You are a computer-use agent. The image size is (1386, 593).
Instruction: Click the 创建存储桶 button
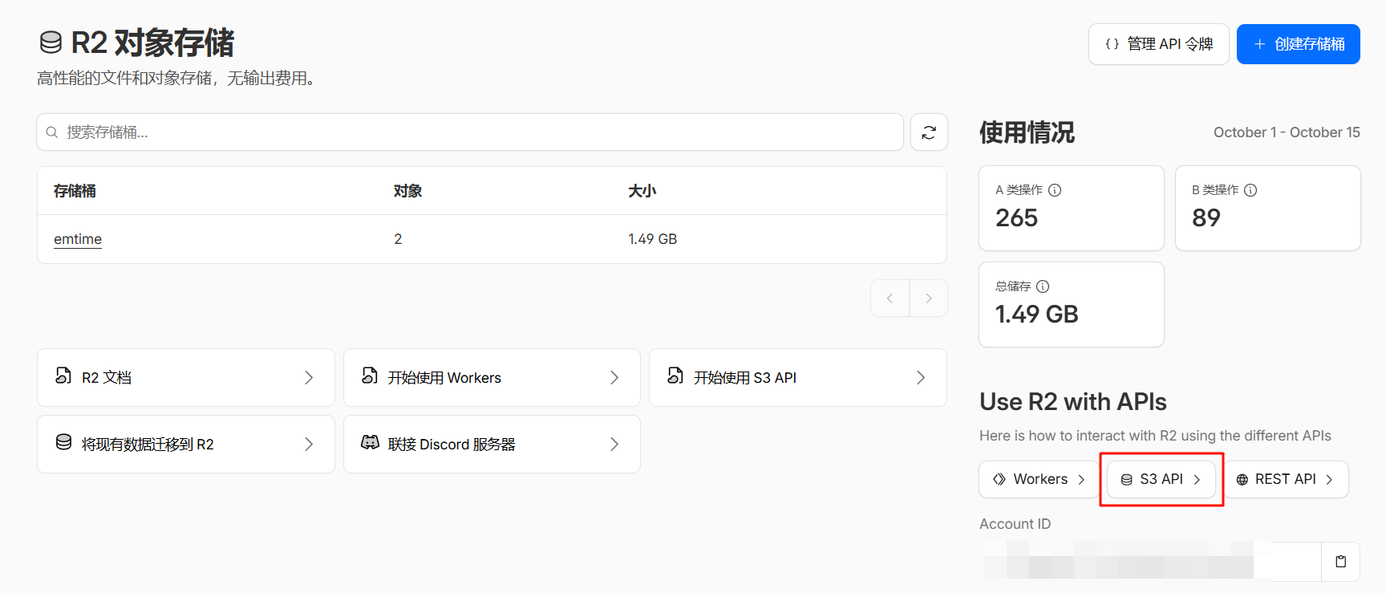point(1298,44)
